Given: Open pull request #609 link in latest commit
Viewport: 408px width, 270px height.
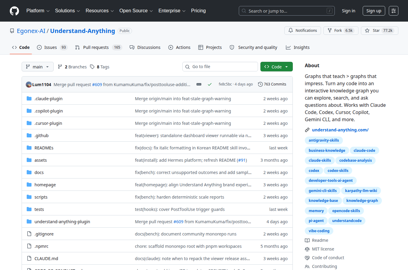Looking at the screenshot, I should click(x=97, y=85).
